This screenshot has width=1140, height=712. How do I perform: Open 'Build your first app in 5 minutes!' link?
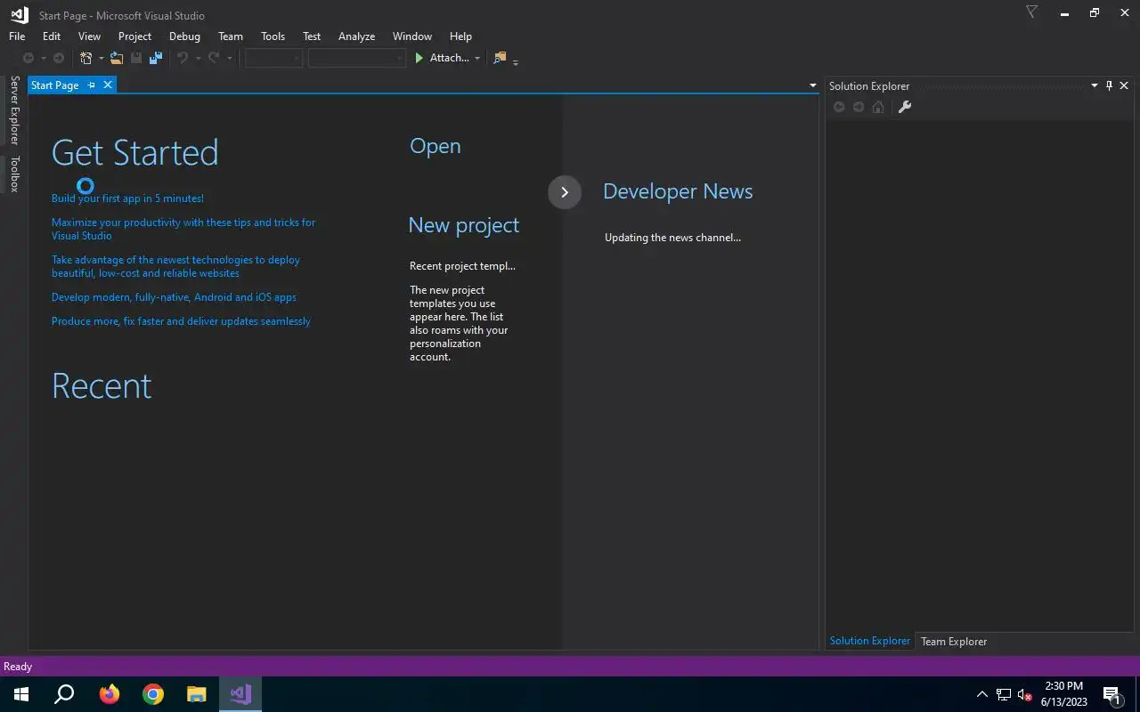pos(127,198)
